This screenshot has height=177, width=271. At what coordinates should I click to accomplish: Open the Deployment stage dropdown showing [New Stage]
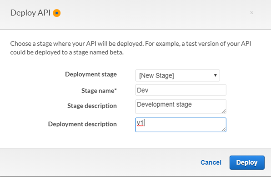point(177,75)
